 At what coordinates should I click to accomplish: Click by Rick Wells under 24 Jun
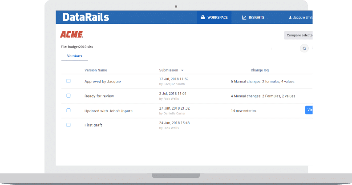click(x=169, y=128)
